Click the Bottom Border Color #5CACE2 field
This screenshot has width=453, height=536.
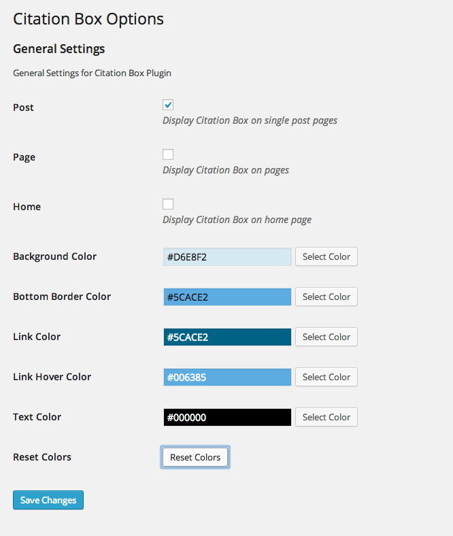coord(227,297)
